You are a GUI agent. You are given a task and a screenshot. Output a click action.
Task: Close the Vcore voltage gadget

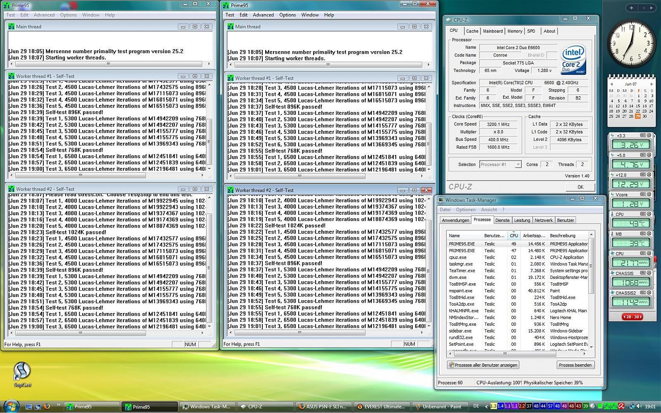(x=649, y=195)
